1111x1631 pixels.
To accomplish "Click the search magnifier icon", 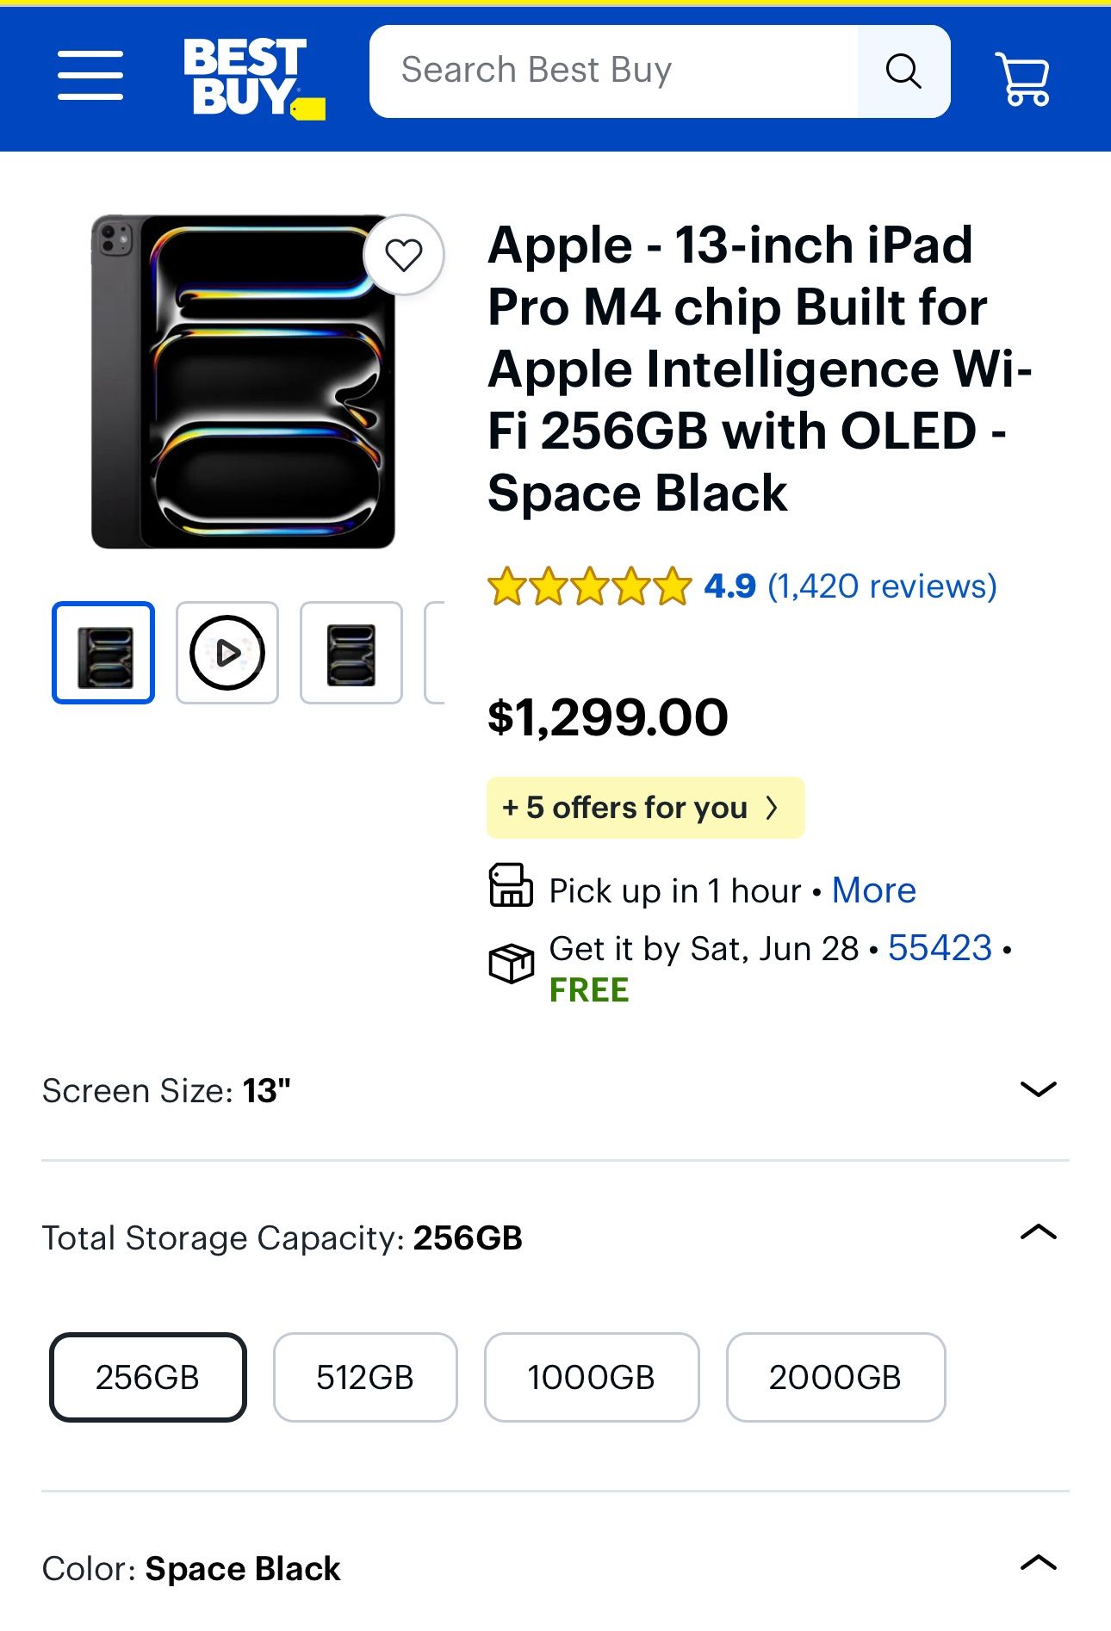I will 903,71.
